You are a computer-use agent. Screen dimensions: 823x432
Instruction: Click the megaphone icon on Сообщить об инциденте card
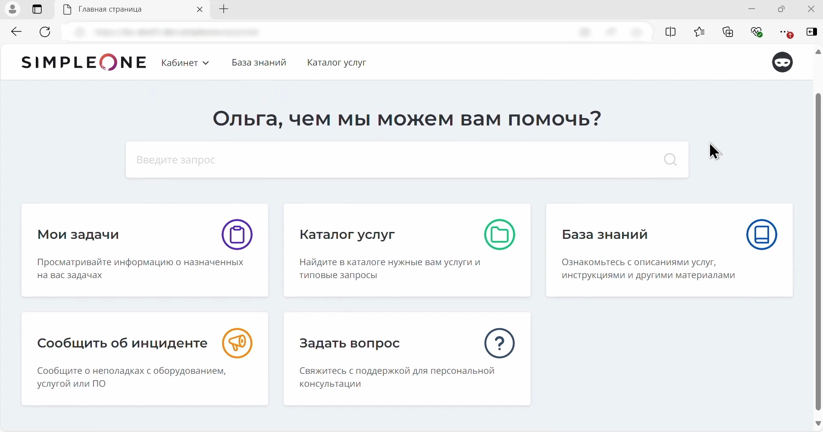[x=237, y=343]
